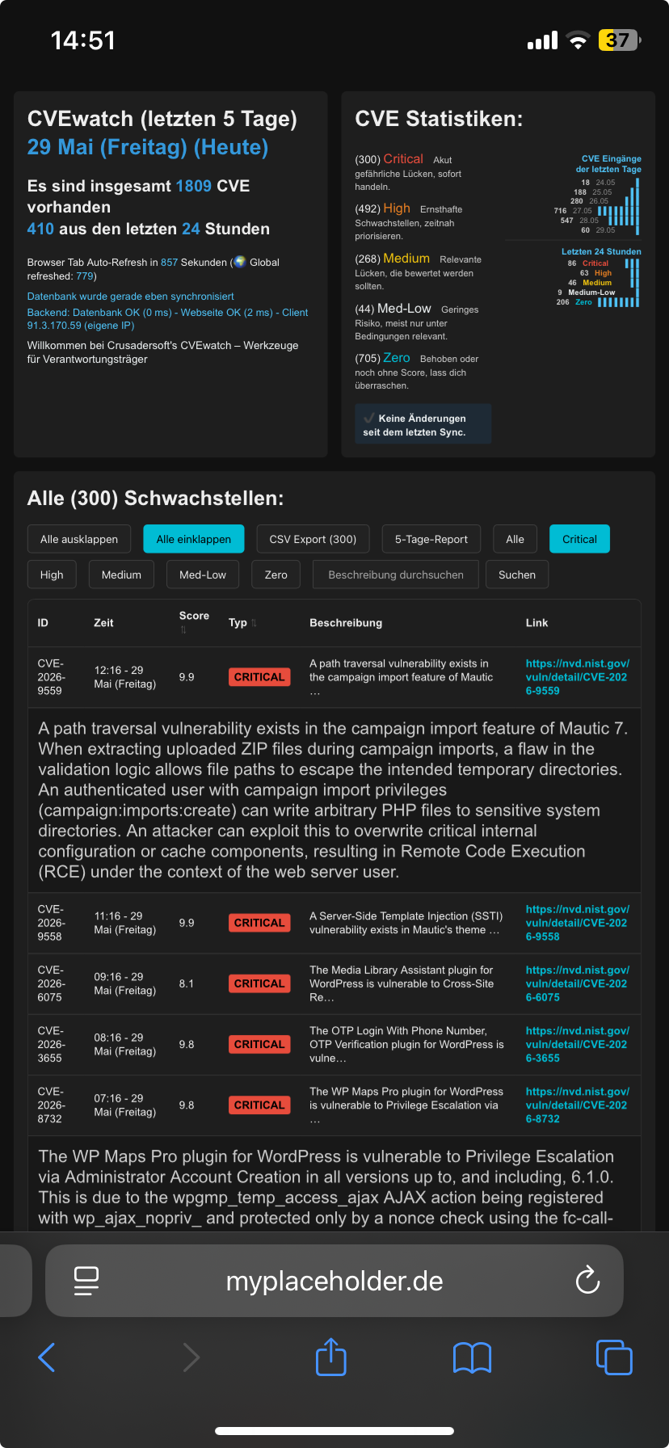The width and height of the screenshot is (669, 1448).
Task: Sort the table by the Score column arrows
Action: click(x=183, y=629)
